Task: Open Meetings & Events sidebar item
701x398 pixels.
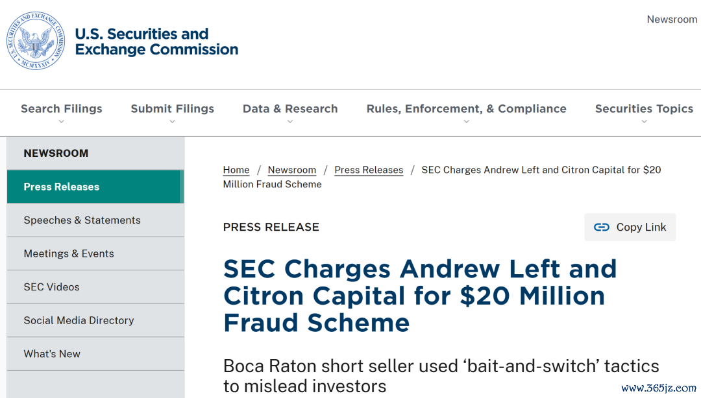Action: pyautogui.click(x=95, y=253)
